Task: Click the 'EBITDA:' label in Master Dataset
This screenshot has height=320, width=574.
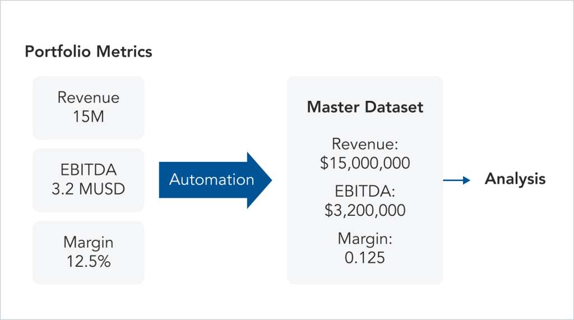Action: [x=365, y=192]
